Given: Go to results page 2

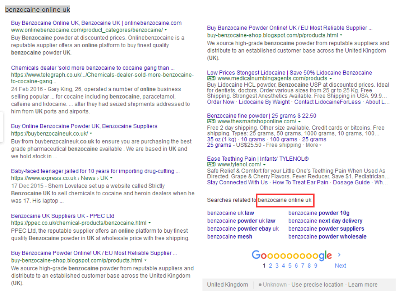Looking at the screenshot, I should (270, 266).
